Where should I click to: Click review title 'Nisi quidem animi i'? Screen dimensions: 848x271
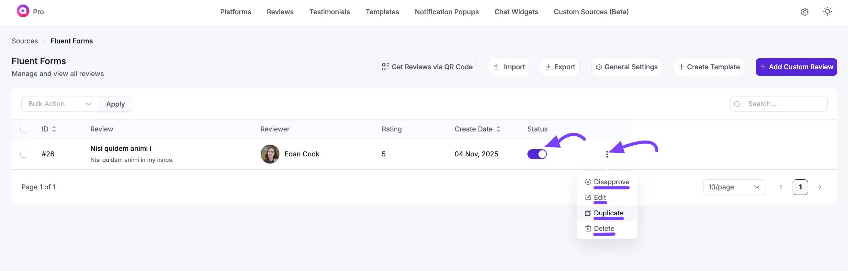point(121,149)
